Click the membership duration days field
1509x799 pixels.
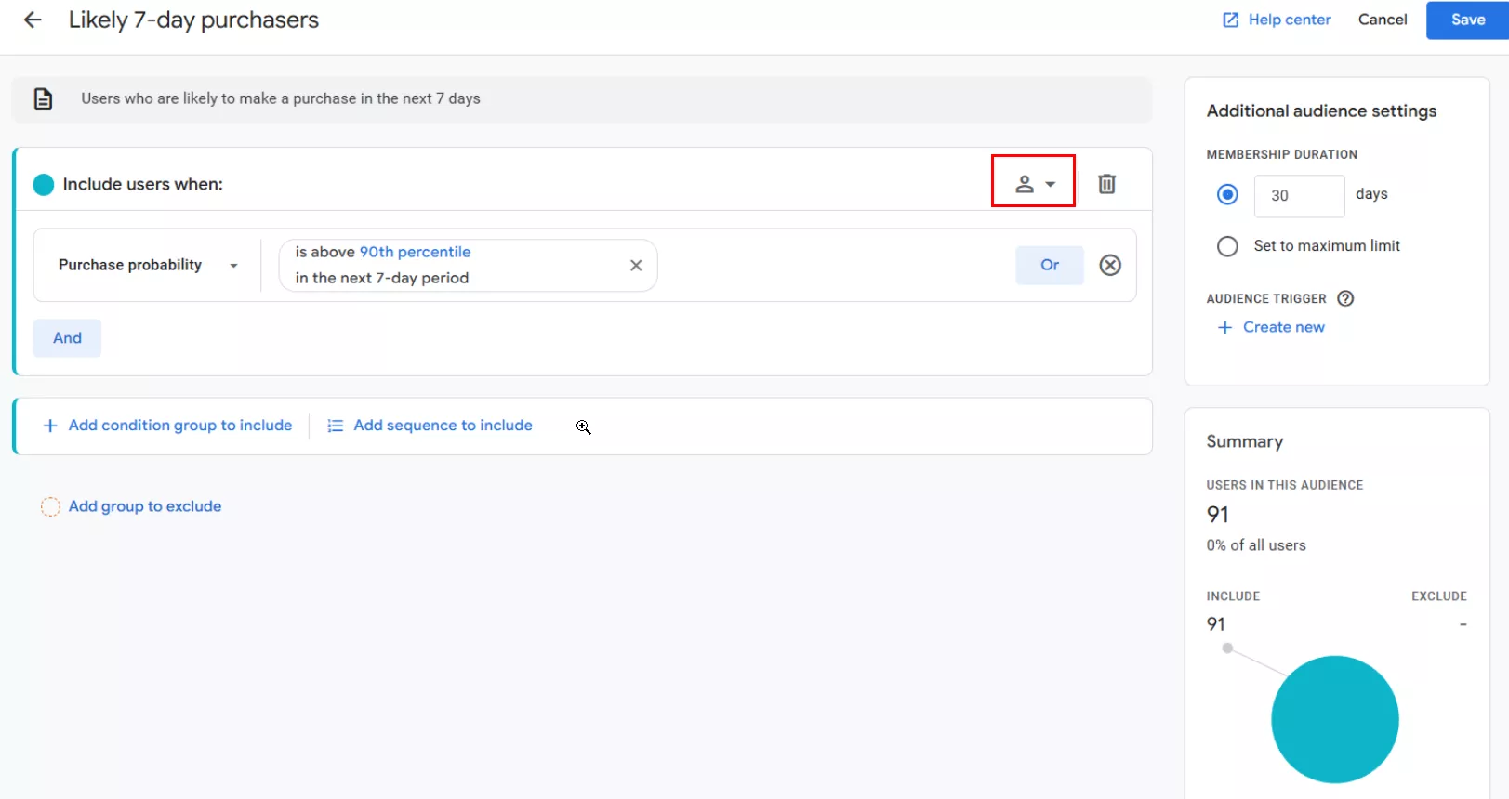(1298, 195)
